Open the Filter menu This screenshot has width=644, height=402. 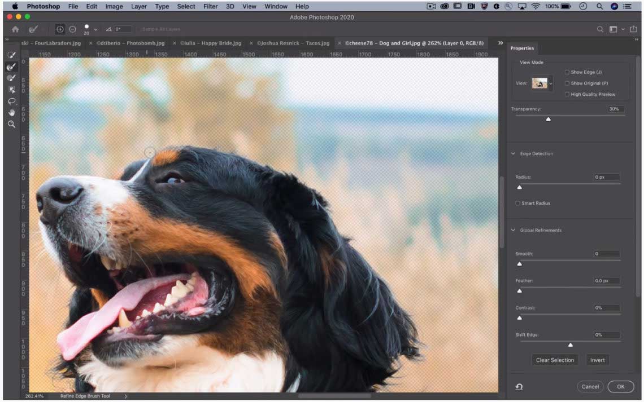(210, 6)
